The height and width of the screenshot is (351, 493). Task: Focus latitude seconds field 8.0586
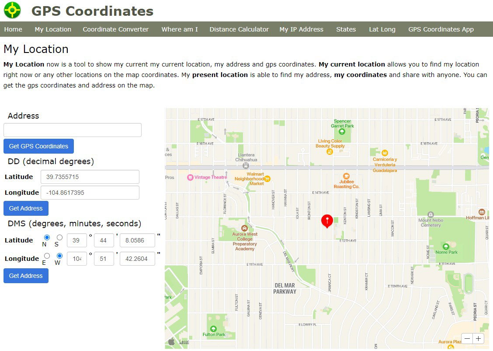pyautogui.click(x=137, y=241)
